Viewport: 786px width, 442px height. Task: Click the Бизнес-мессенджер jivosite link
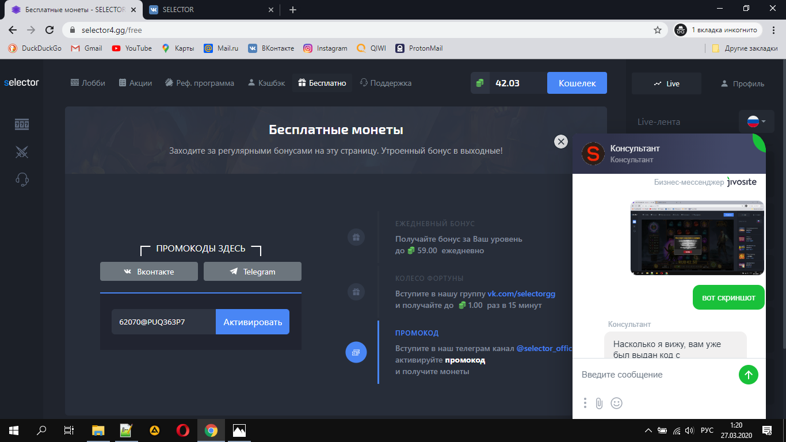pyautogui.click(x=705, y=182)
